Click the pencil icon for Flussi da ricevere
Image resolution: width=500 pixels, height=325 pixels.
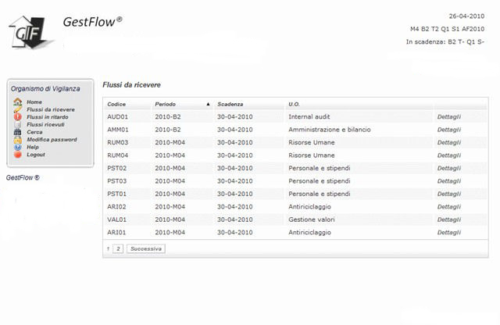17,110
